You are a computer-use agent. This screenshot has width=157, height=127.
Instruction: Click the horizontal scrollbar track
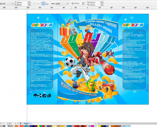coord(127,123)
